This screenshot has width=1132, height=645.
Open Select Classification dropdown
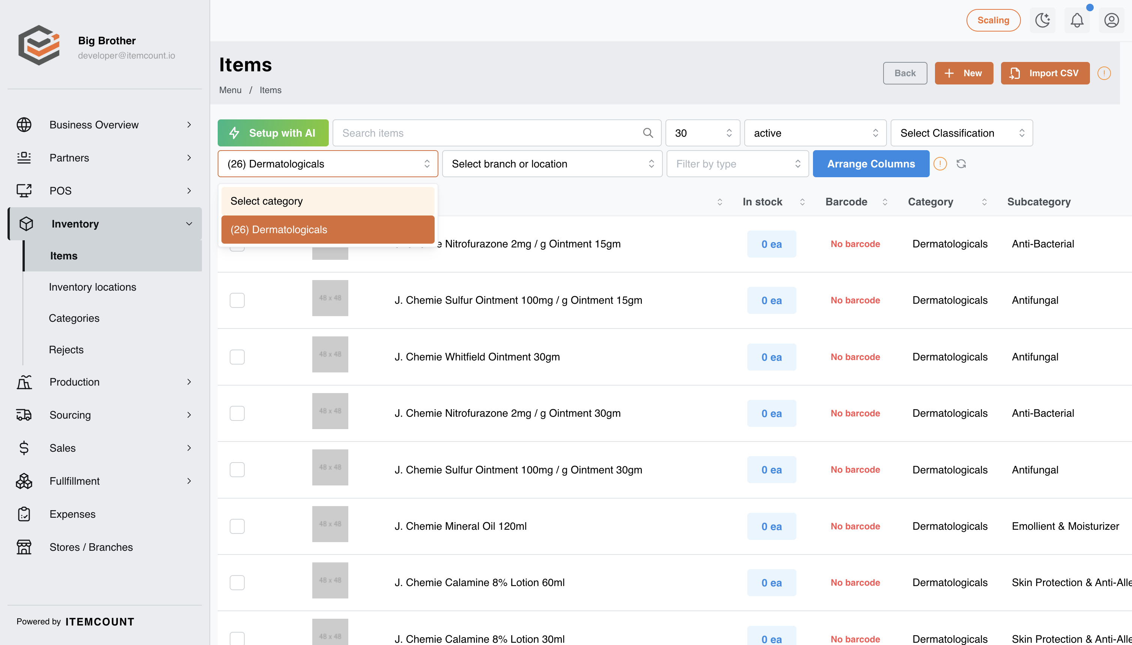(962, 133)
